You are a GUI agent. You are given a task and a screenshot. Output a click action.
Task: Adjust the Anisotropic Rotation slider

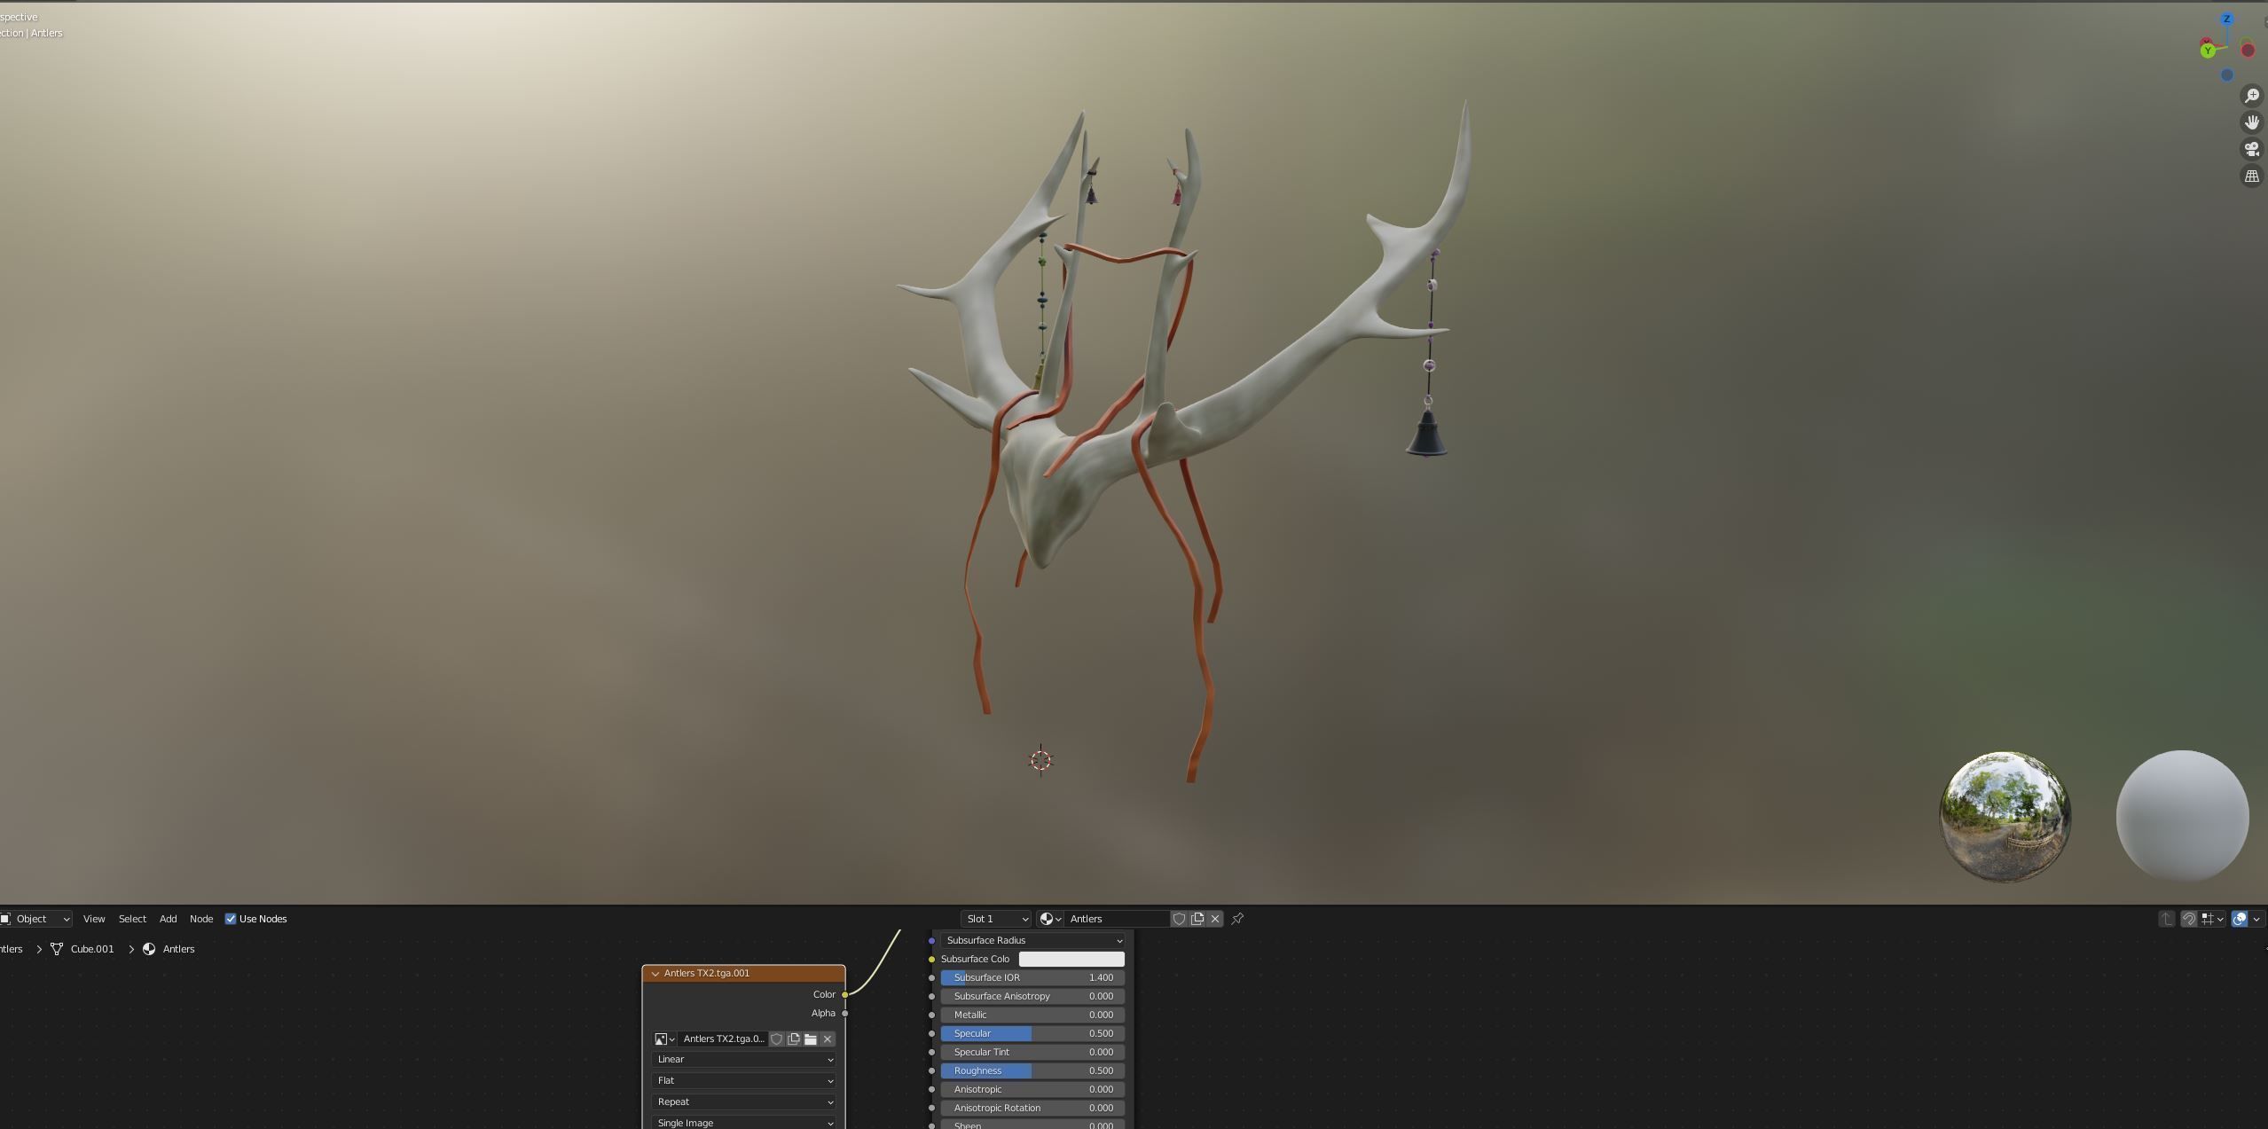pos(1032,1108)
